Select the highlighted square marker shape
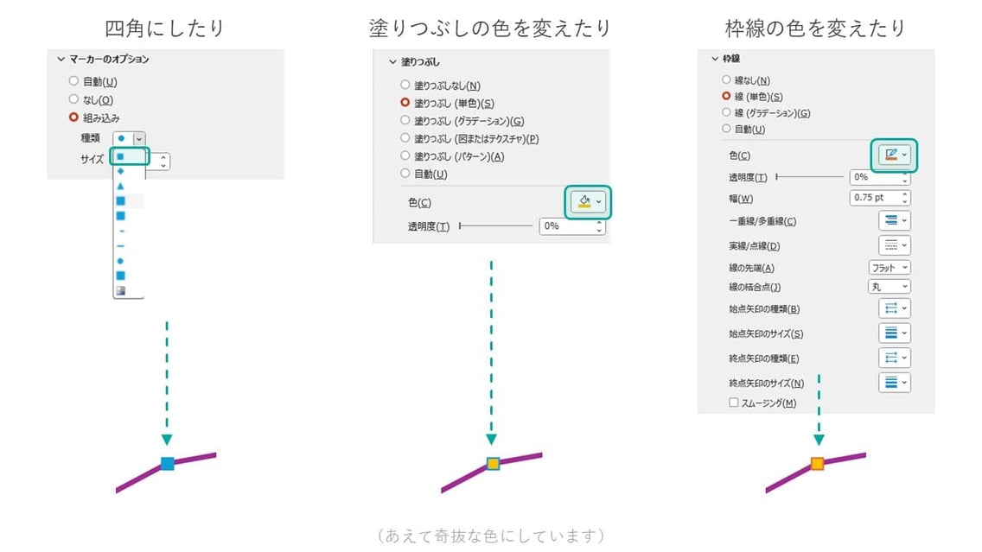Screen dimensions: 982x552 pyautogui.click(x=121, y=155)
